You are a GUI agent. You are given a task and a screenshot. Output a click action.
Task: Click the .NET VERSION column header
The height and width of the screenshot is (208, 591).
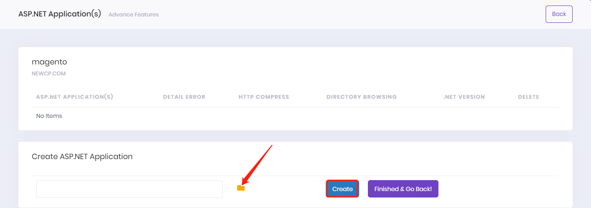464,97
